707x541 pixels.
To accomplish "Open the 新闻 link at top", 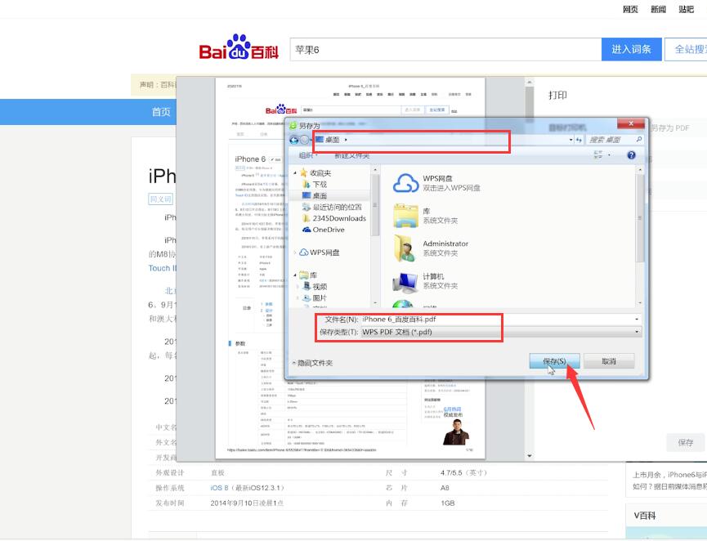I will 658,9.
